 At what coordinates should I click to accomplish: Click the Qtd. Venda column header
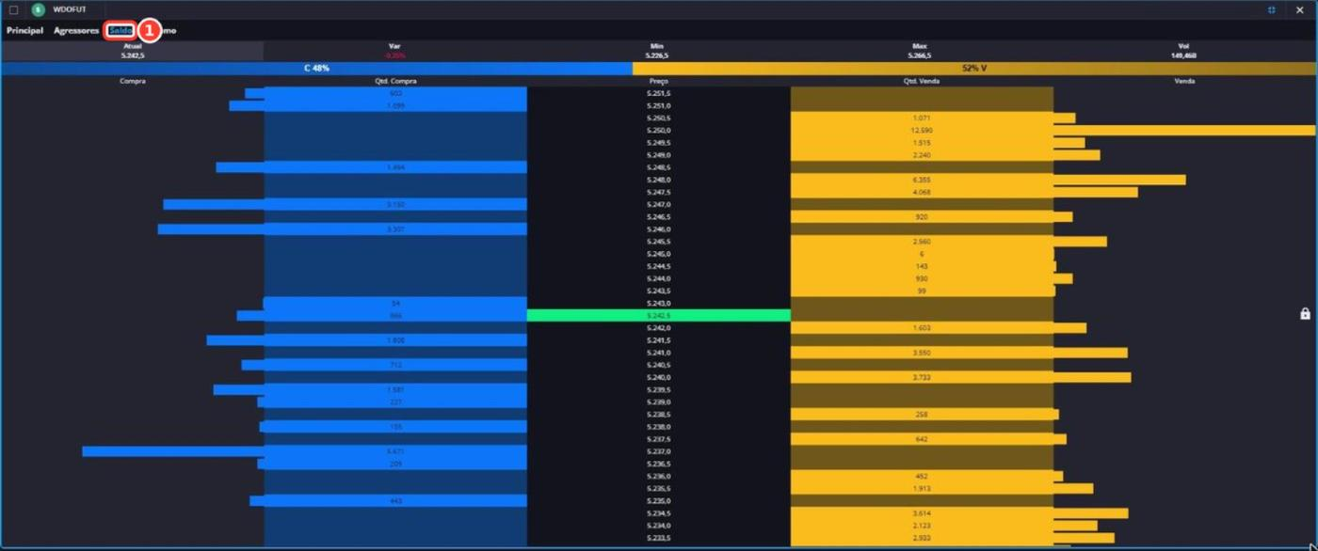tap(922, 82)
